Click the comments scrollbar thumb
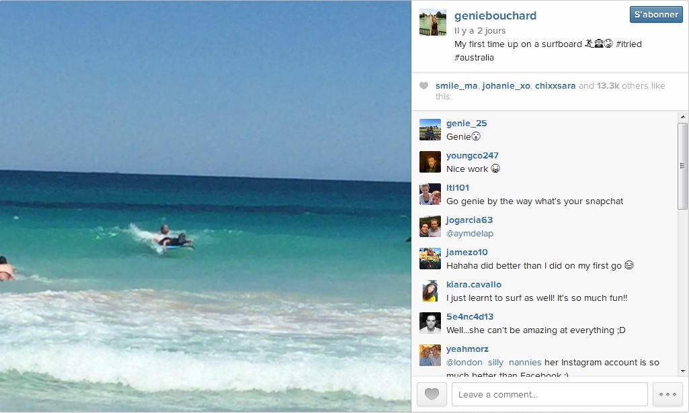 click(682, 166)
